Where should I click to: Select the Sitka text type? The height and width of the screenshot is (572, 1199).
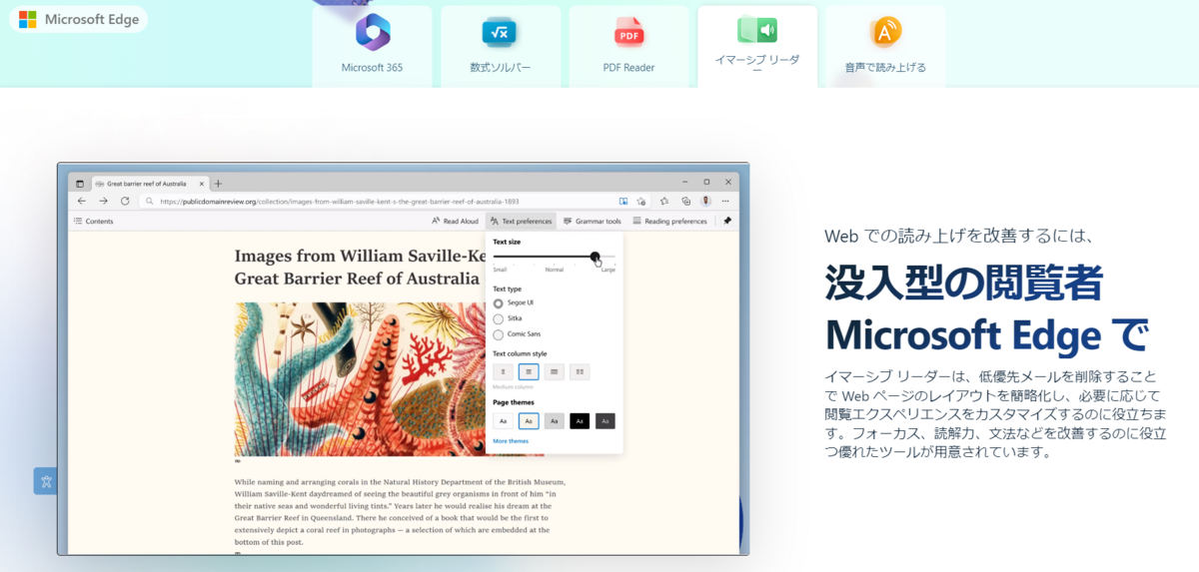coord(508,318)
